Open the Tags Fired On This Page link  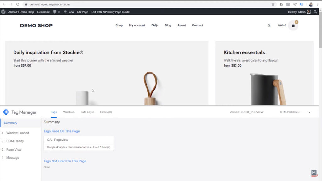point(62,131)
